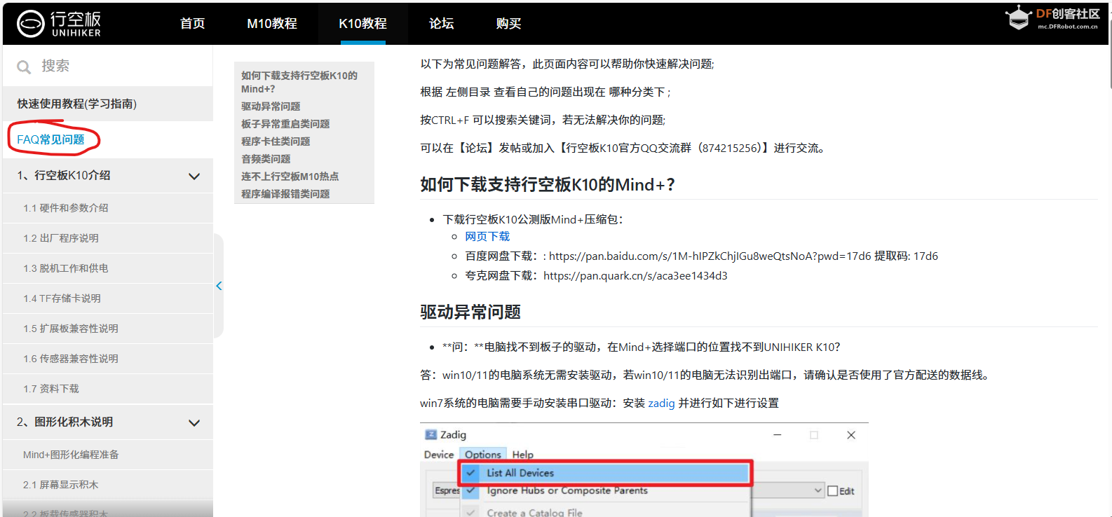
Task: Tick the Edit checkbox in the Zadig image
Action: 833,491
